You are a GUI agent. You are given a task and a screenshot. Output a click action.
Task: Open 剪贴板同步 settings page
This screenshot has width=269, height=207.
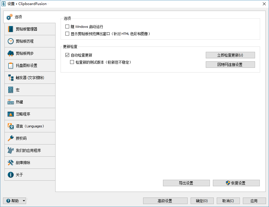(30, 53)
